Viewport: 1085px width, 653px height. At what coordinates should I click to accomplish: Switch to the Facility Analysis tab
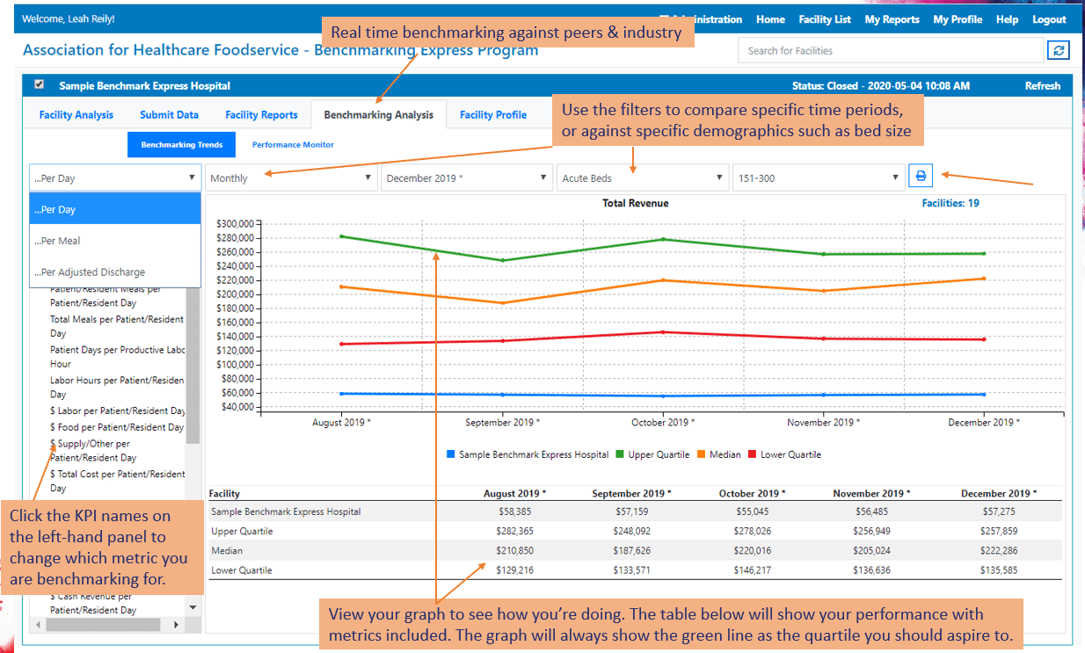click(x=76, y=115)
